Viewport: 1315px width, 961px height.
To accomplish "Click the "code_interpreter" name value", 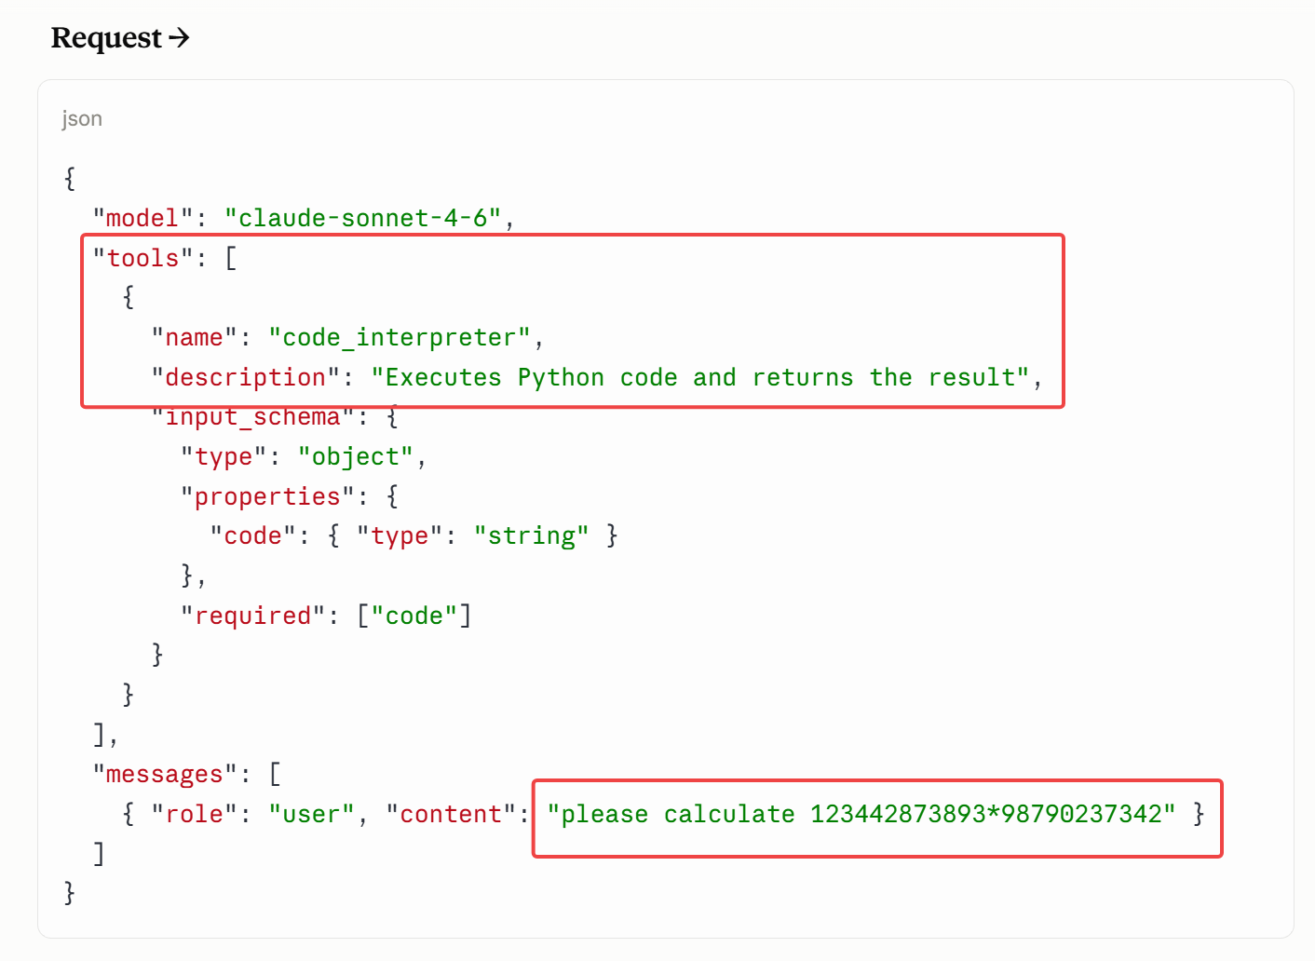I will (x=400, y=337).
